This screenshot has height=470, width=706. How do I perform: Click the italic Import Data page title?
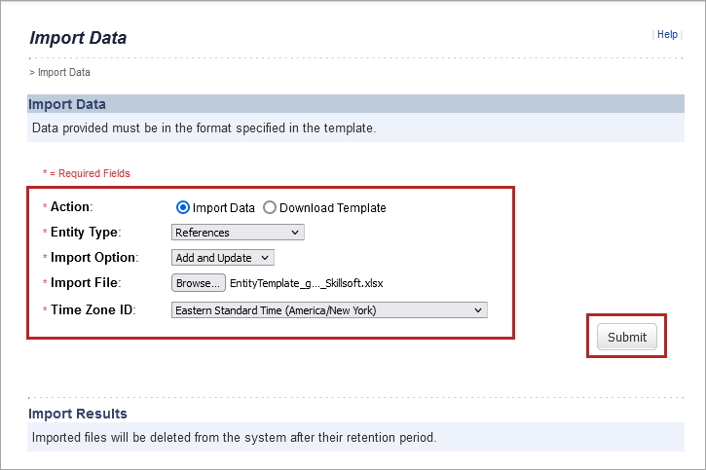[x=78, y=39]
